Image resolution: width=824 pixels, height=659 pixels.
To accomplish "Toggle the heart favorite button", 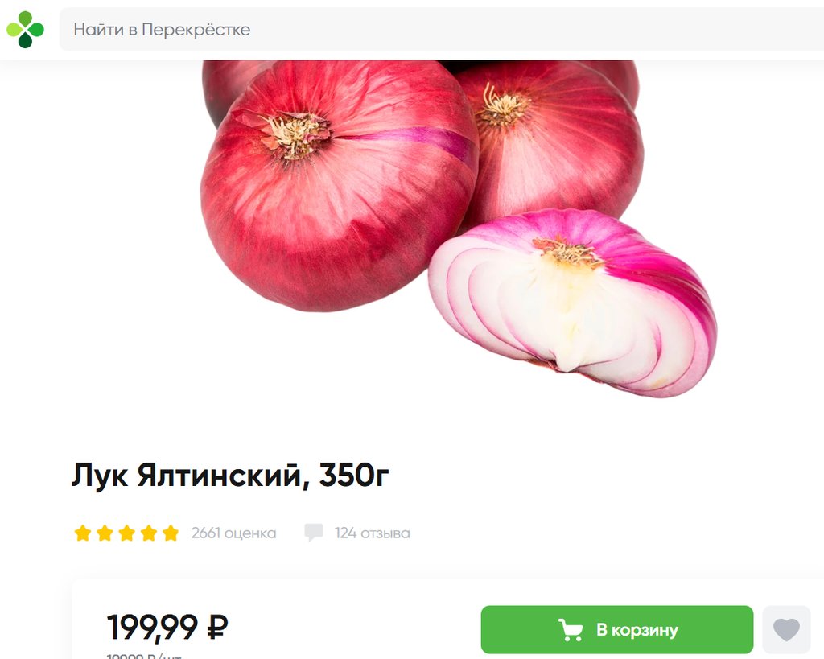I will pos(786,629).
